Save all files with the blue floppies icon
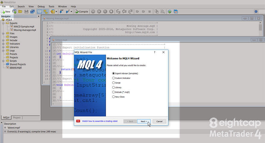 pos(32,11)
